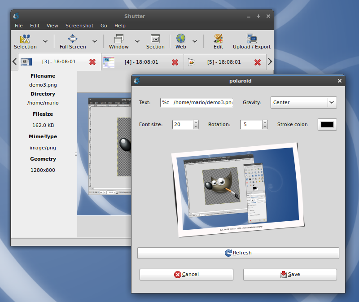
Task: Click the Section capture icon
Action: (x=155, y=41)
